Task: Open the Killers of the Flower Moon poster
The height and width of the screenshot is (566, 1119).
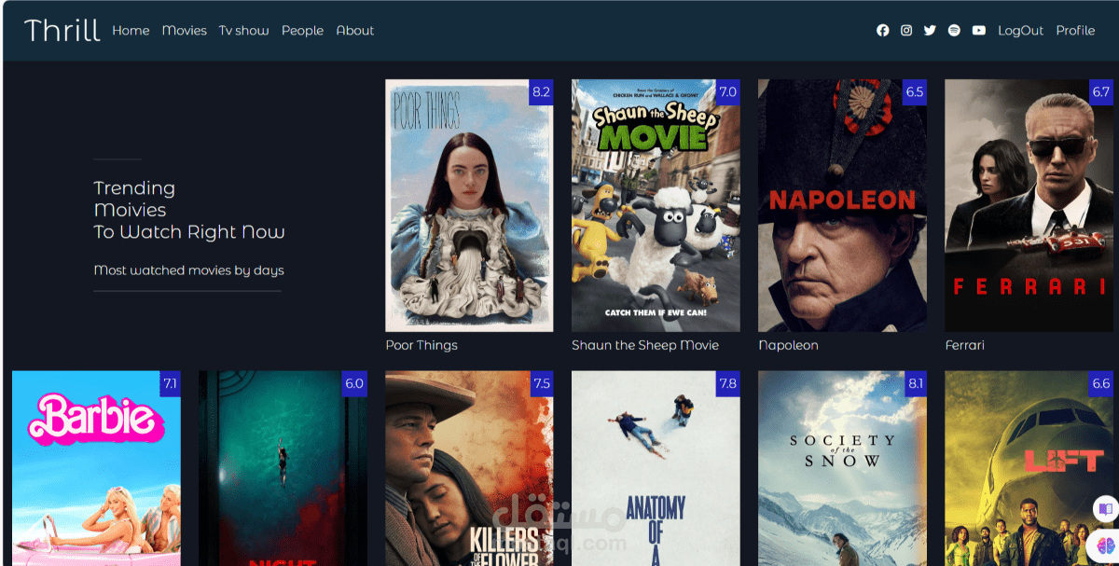Action: 469,468
